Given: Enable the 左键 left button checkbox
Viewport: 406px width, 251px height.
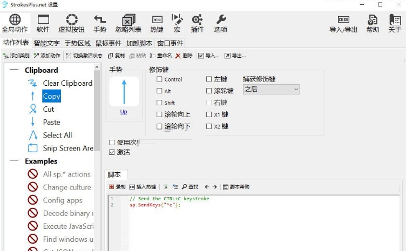Looking at the screenshot, I should (x=209, y=79).
